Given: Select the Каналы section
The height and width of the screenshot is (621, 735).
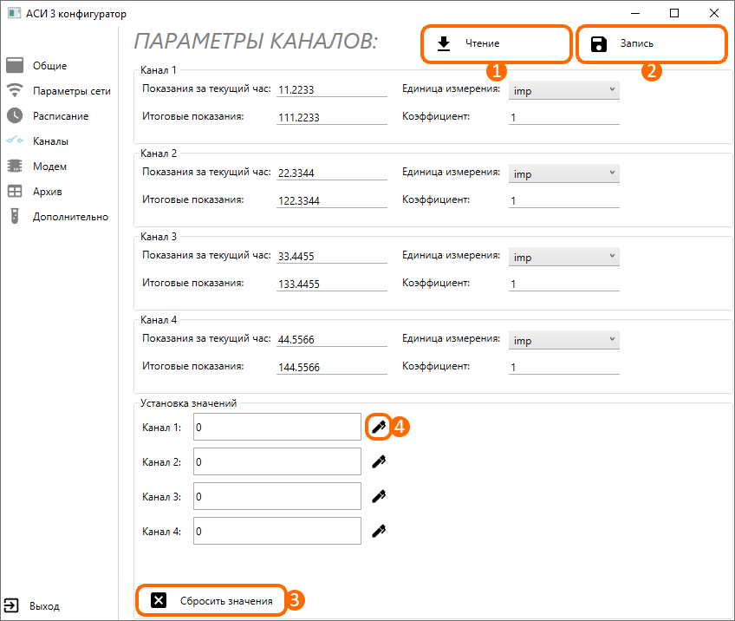Looking at the screenshot, I should [x=50, y=141].
